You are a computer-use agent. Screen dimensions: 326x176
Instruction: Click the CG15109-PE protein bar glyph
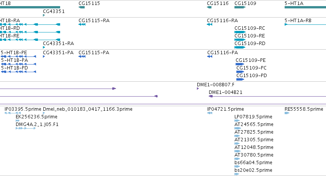(x=240, y=64)
